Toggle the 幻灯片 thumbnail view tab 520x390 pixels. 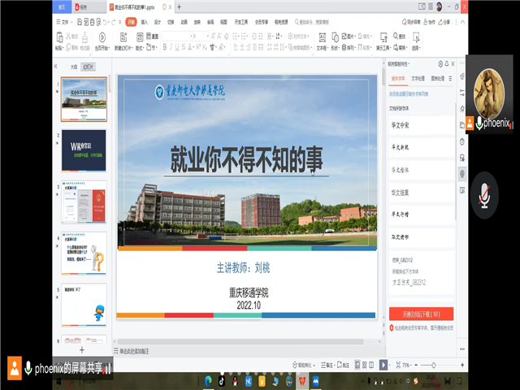tap(88, 67)
